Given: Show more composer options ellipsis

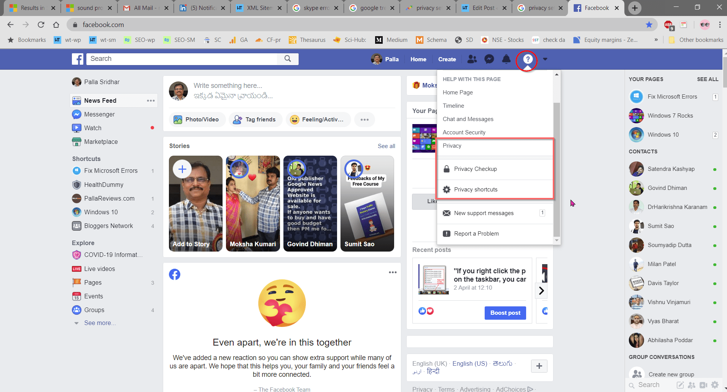Looking at the screenshot, I should pos(364,120).
